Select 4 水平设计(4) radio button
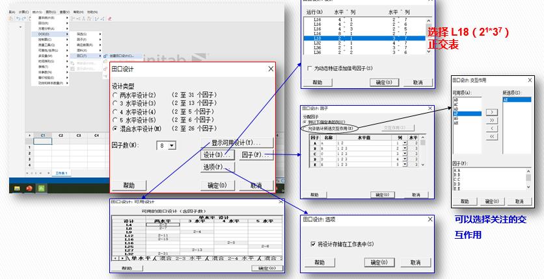544x279 pixels. (x=115, y=112)
